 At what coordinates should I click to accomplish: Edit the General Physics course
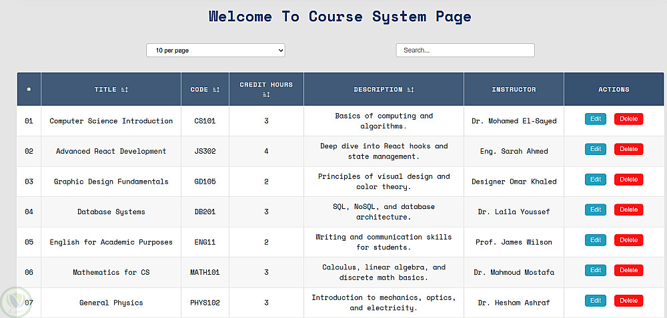point(596,301)
